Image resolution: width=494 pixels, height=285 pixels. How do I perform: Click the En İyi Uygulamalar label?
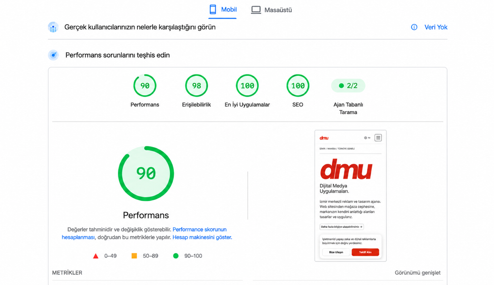tap(247, 105)
